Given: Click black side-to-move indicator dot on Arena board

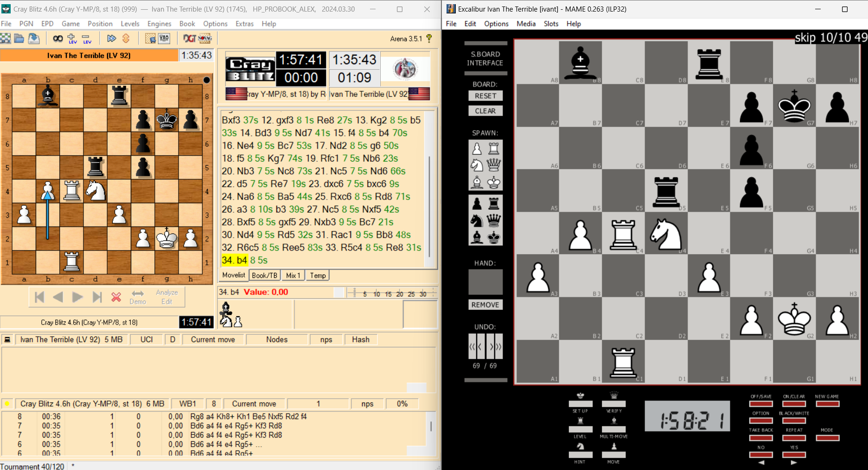Looking at the screenshot, I should 207,80.
